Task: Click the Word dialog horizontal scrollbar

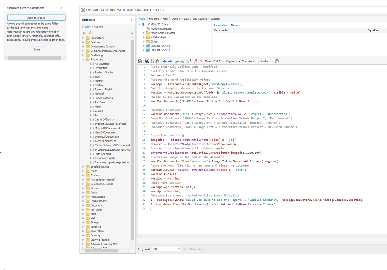Action: point(34,58)
